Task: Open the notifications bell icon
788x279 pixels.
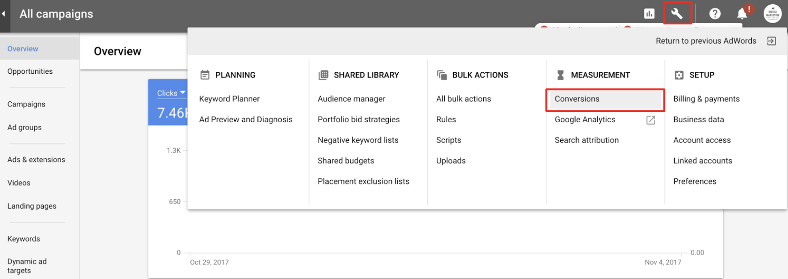Action: [742, 14]
